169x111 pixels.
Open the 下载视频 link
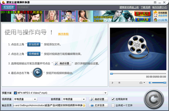[146, 7]
